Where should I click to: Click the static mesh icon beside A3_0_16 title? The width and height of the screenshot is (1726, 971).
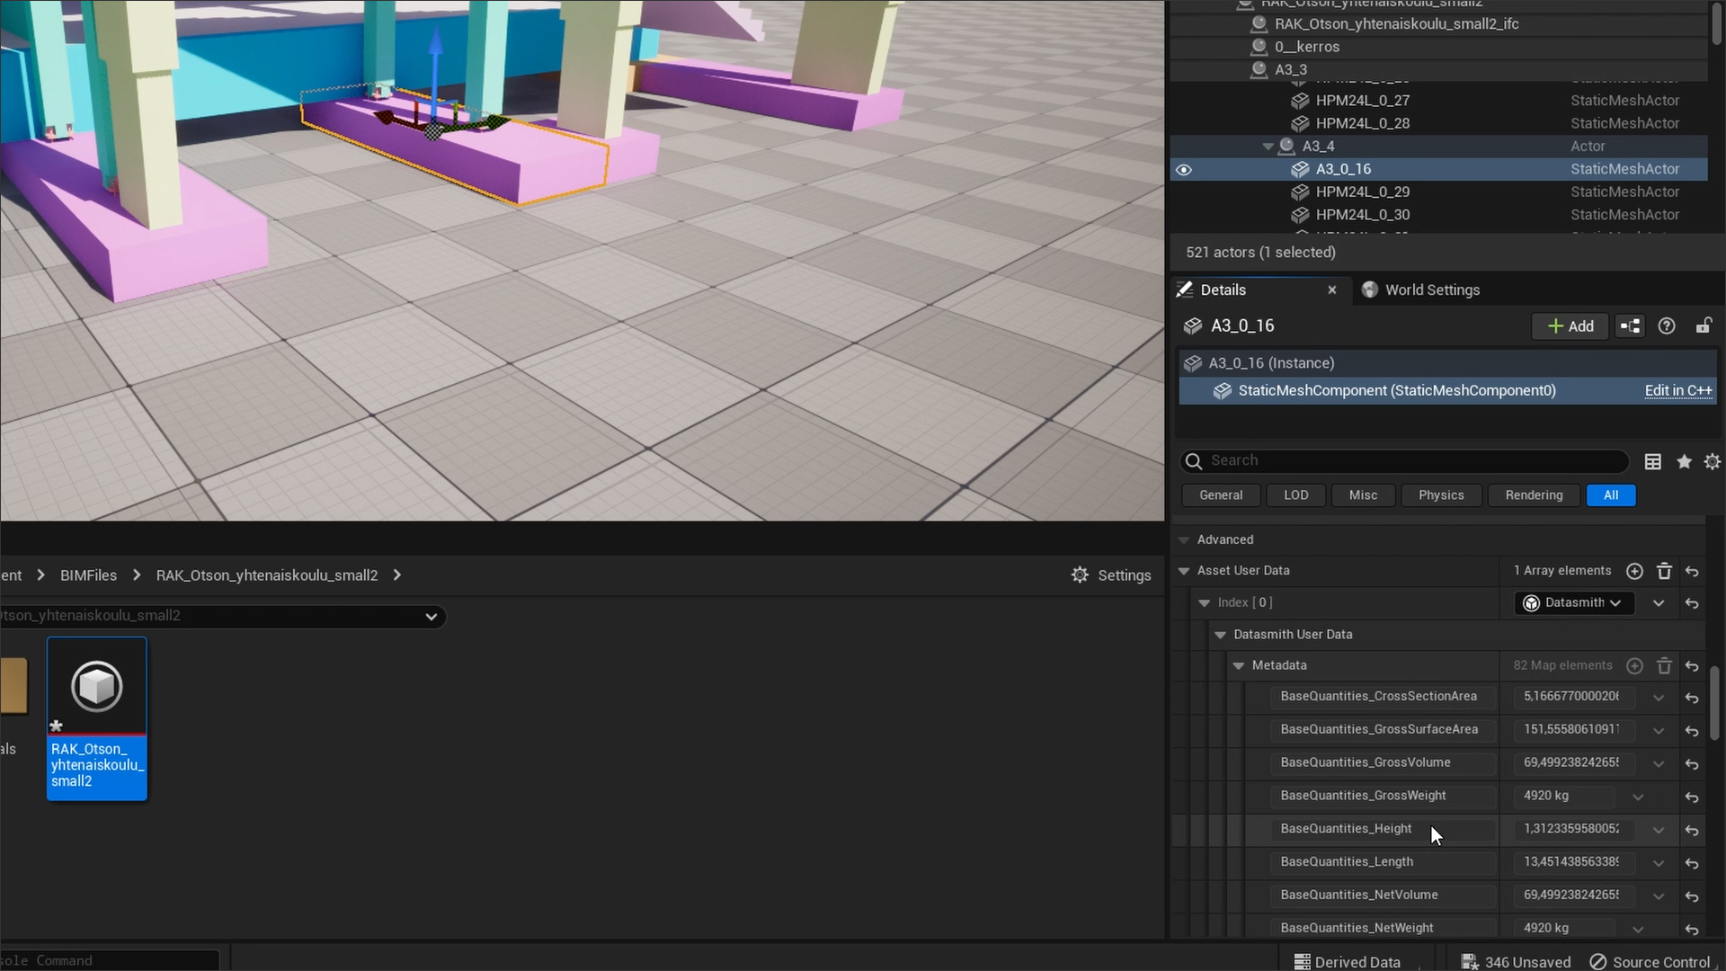coord(1193,326)
